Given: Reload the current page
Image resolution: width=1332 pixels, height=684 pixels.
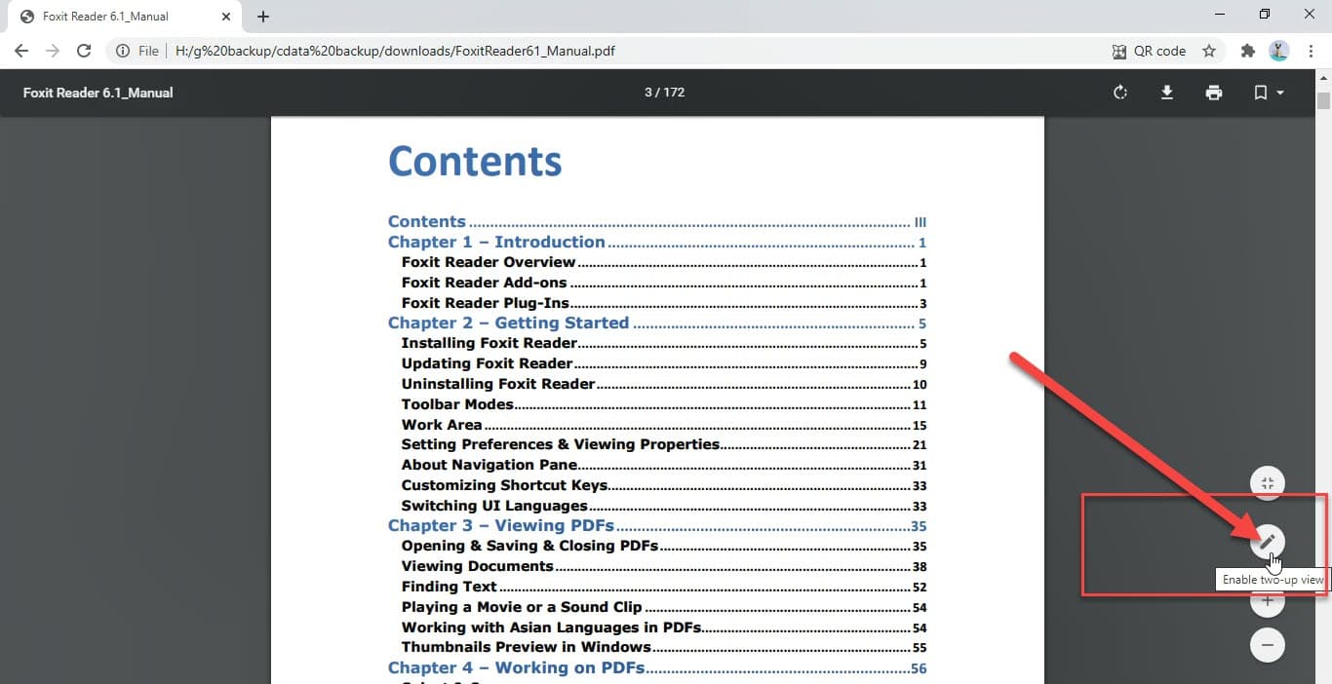Looking at the screenshot, I should [84, 51].
